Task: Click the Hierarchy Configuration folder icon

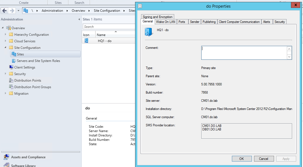Action: [11, 34]
